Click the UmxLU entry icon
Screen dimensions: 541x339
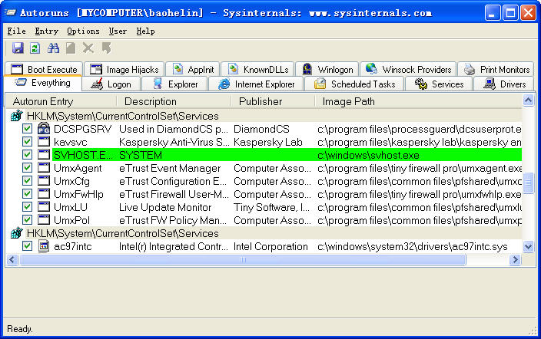[x=44, y=207]
